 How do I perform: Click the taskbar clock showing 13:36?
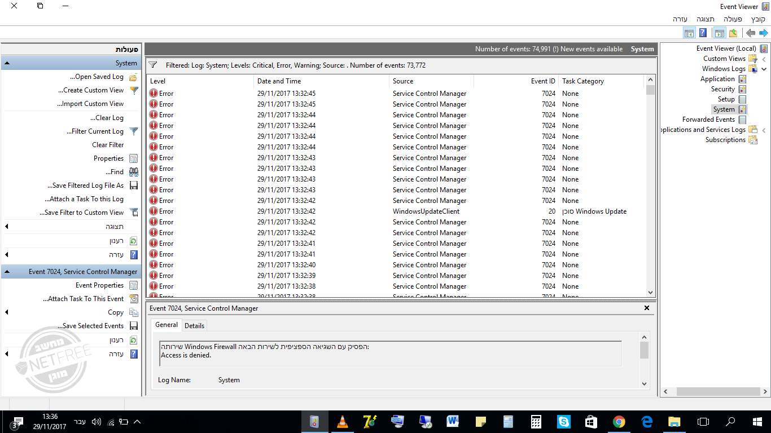click(x=50, y=422)
